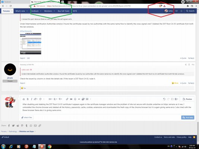This screenshot has width=199, height=149.
Task: Click the insert quote icon in editor
Action: click(x=87, y=99)
